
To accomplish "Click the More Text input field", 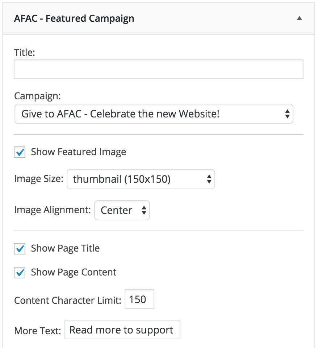I will 122,330.
